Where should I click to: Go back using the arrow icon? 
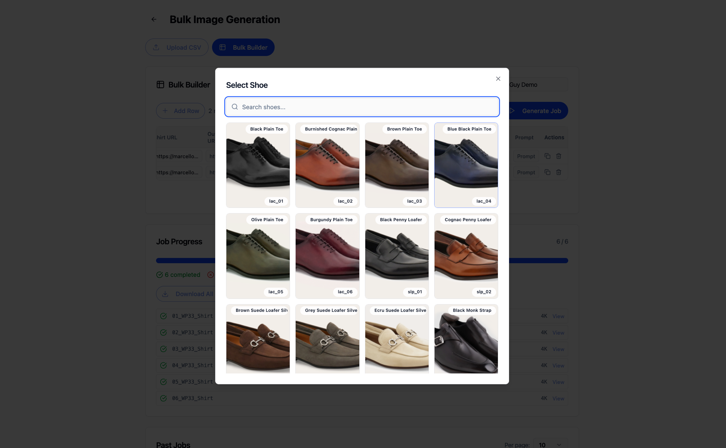click(154, 19)
